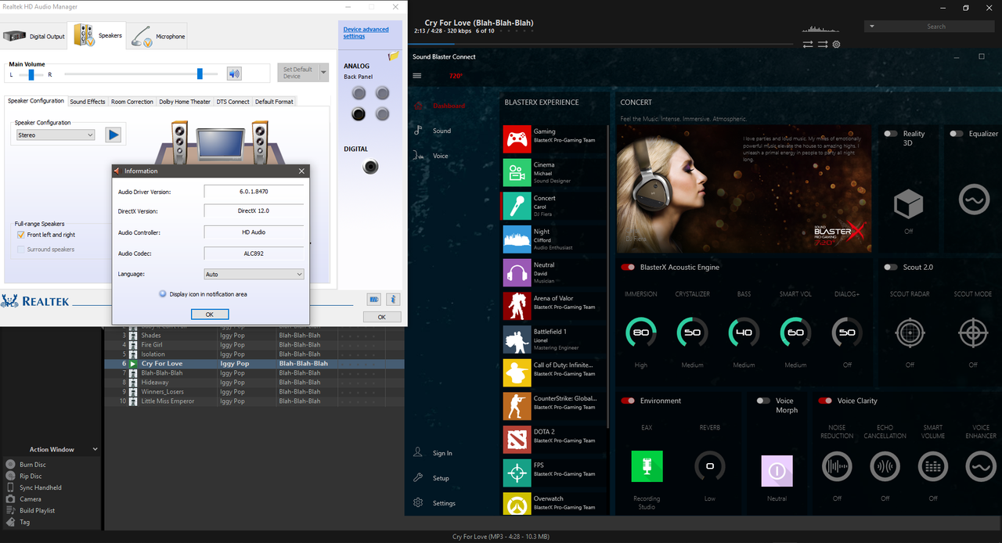Viewport: 1002px width, 543px height.
Task: Click Build Playlist in the Action Window
Action: (x=38, y=510)
